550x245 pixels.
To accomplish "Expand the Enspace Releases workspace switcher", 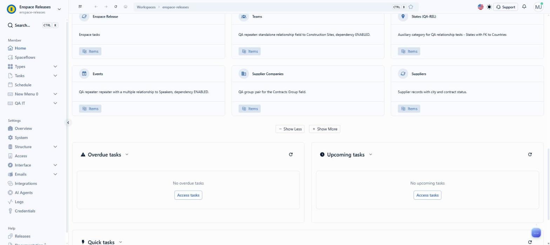I will (x=59, y=9).
